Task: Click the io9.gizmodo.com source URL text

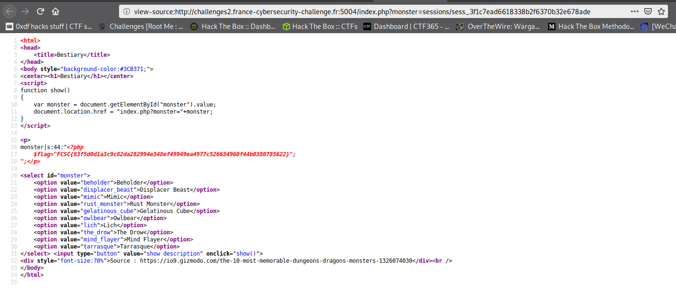Action: pos(276,261)
